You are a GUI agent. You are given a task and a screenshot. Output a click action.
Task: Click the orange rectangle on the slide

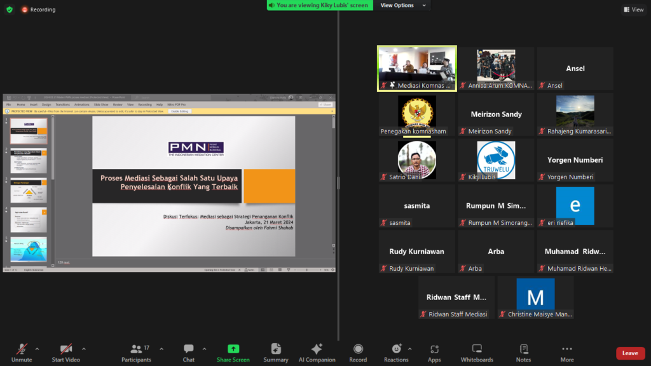click(270, 186)
